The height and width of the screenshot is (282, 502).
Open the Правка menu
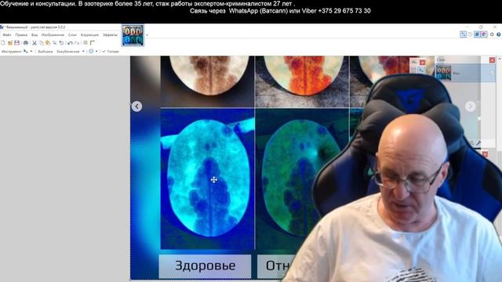pyautogui.click(x=21, y=34)
